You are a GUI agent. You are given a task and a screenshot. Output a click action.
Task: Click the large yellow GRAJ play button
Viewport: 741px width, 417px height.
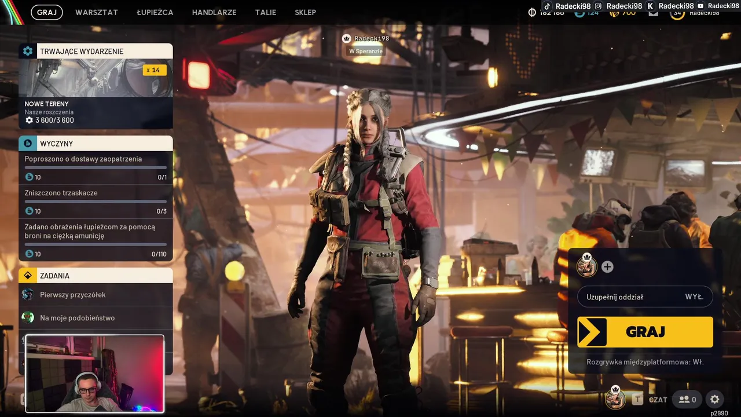645,332
